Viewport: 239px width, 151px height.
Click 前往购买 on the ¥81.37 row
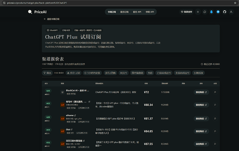click(201, 119)
